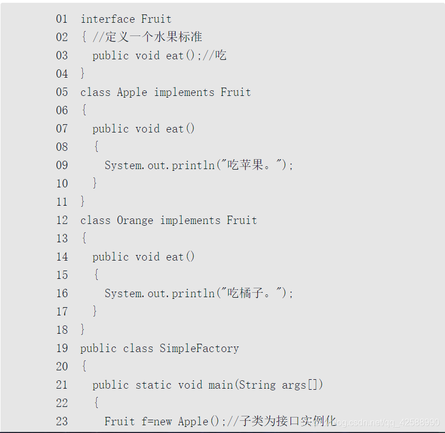Click "class Apple implements Fruit" line
Viewport: 445px width, 433px height.
(166, 92)
